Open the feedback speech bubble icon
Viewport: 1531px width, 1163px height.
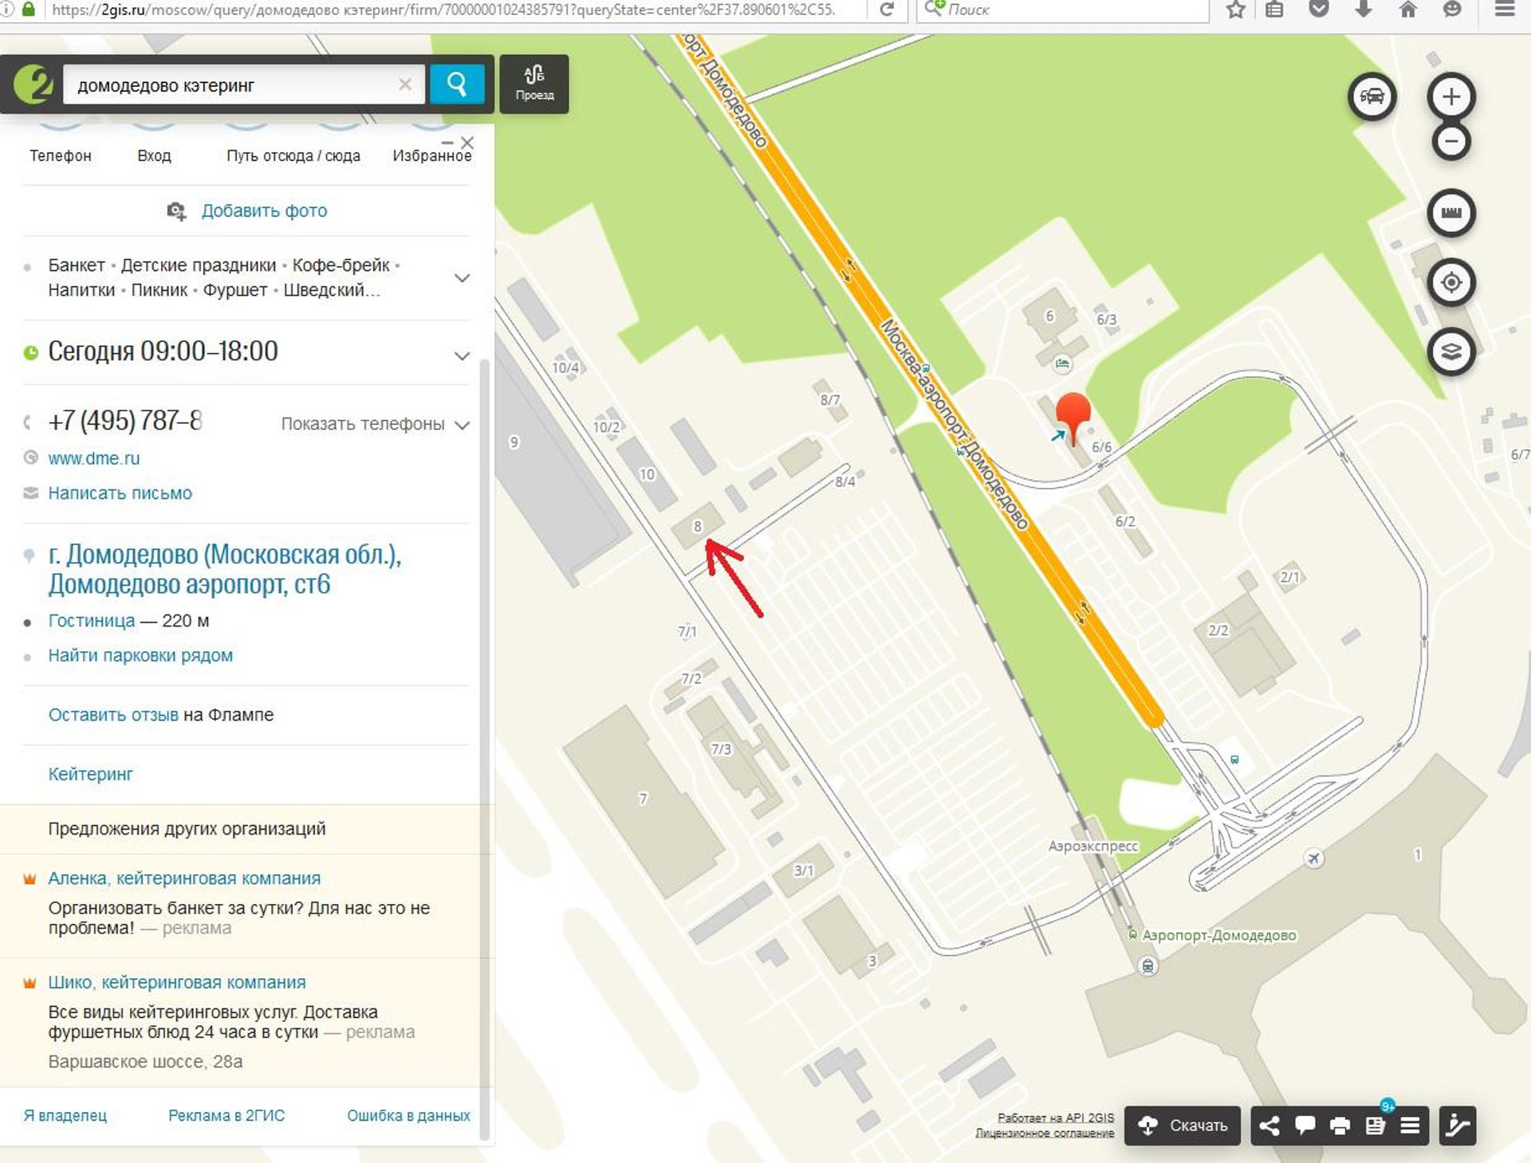pyautogui.click(x=1305, y=1126)
